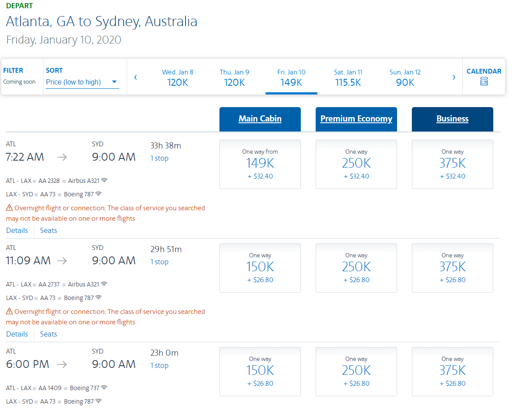Choose 375K Business fare for 6:00 PM flight
512x411 pixels.
(x=452, y=371)
